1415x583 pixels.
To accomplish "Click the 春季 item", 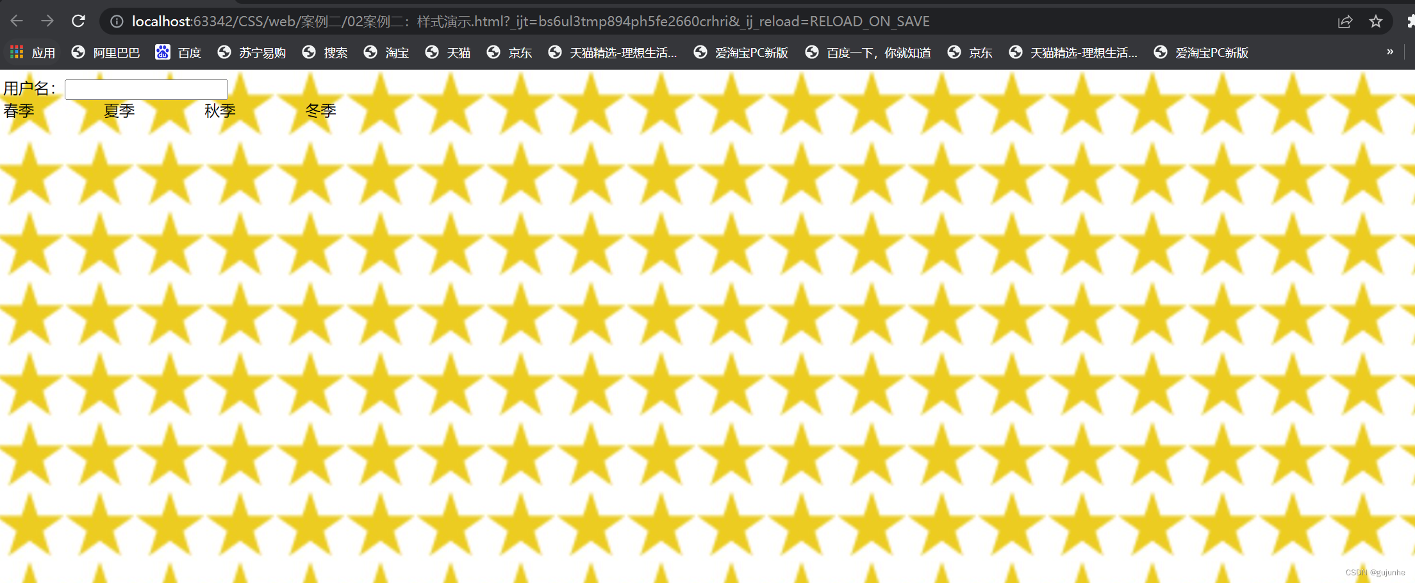I will tap(19, 111).
